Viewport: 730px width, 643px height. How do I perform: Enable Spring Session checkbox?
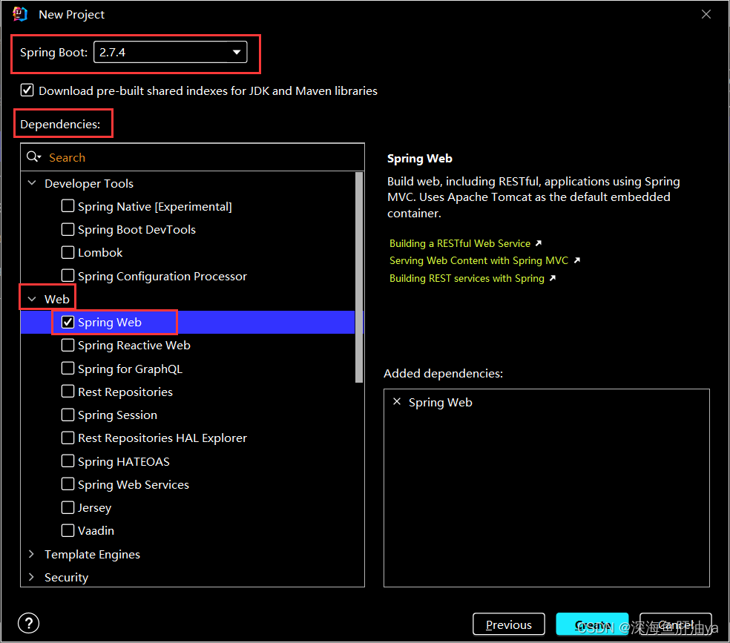pyautogui.click(x=68, y=415)
